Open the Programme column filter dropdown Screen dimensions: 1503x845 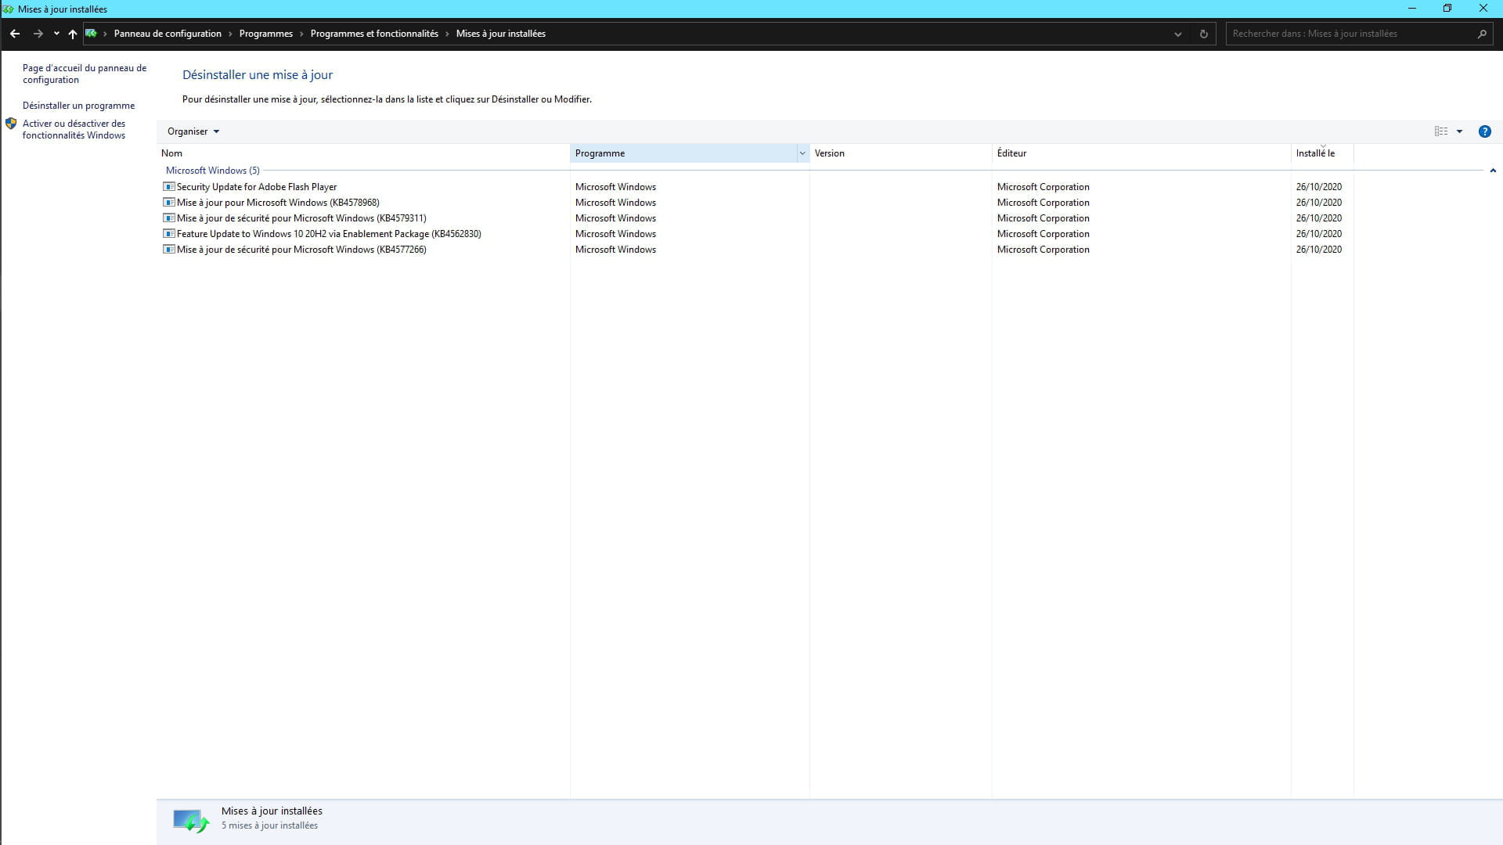tap(802, 153)
